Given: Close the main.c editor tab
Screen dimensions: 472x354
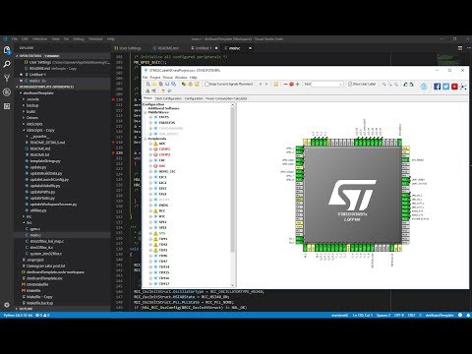Looking at the screenshot, I should 250,48.
